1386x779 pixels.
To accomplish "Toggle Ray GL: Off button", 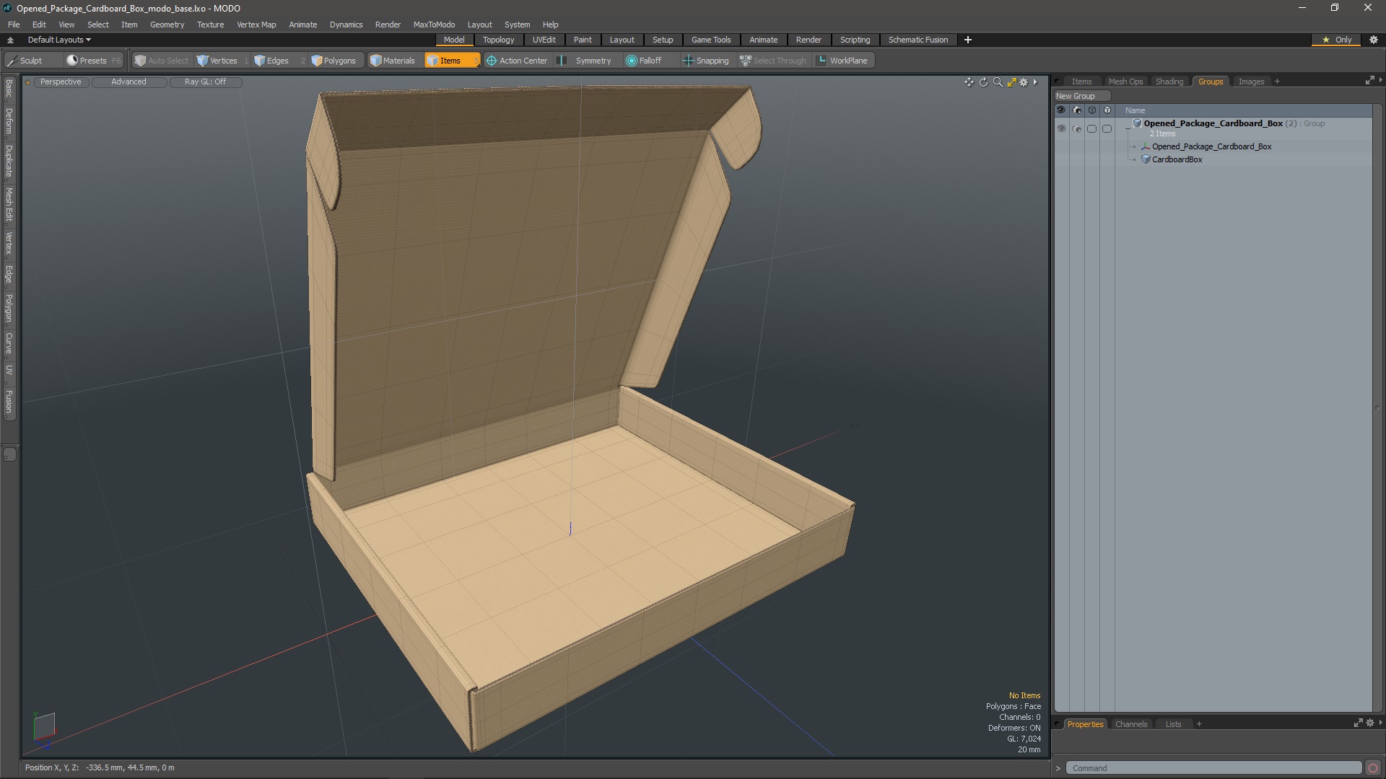I will 205,82.
